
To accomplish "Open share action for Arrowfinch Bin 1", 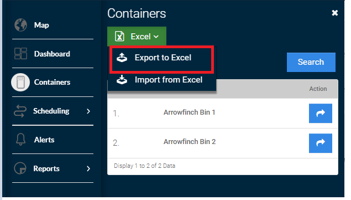I will pos(321,113).
